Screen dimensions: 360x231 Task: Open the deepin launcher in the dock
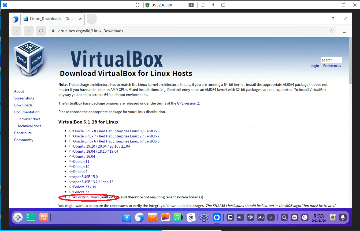click(18, 217)
